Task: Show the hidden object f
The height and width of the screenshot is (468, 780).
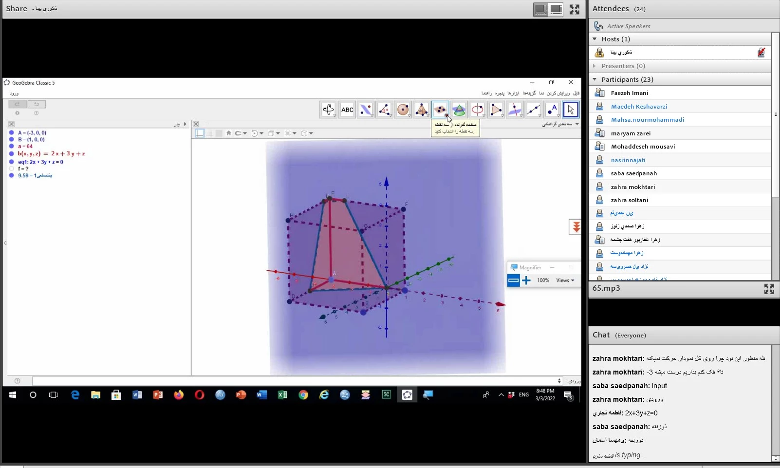Action: (x=12, y=168)
